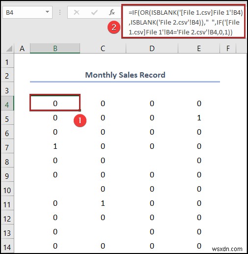This screenshot has width=248, height=254.
Task: Select column B header
Action: (55, 49)
